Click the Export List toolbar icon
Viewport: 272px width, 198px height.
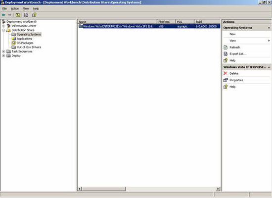point(26,15)
